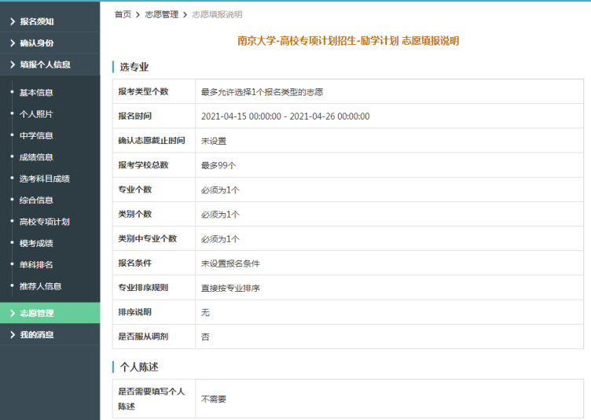Open 我的消息 menu item
Viewport: 591px width, 420px height.
pos(37,334)
